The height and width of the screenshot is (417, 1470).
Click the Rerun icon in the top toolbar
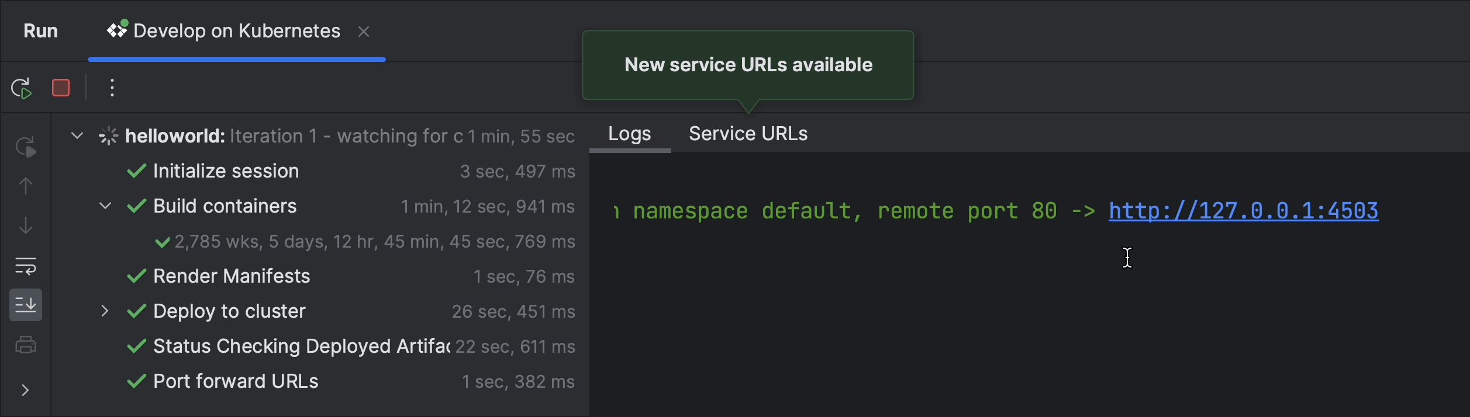click(22, 88)
